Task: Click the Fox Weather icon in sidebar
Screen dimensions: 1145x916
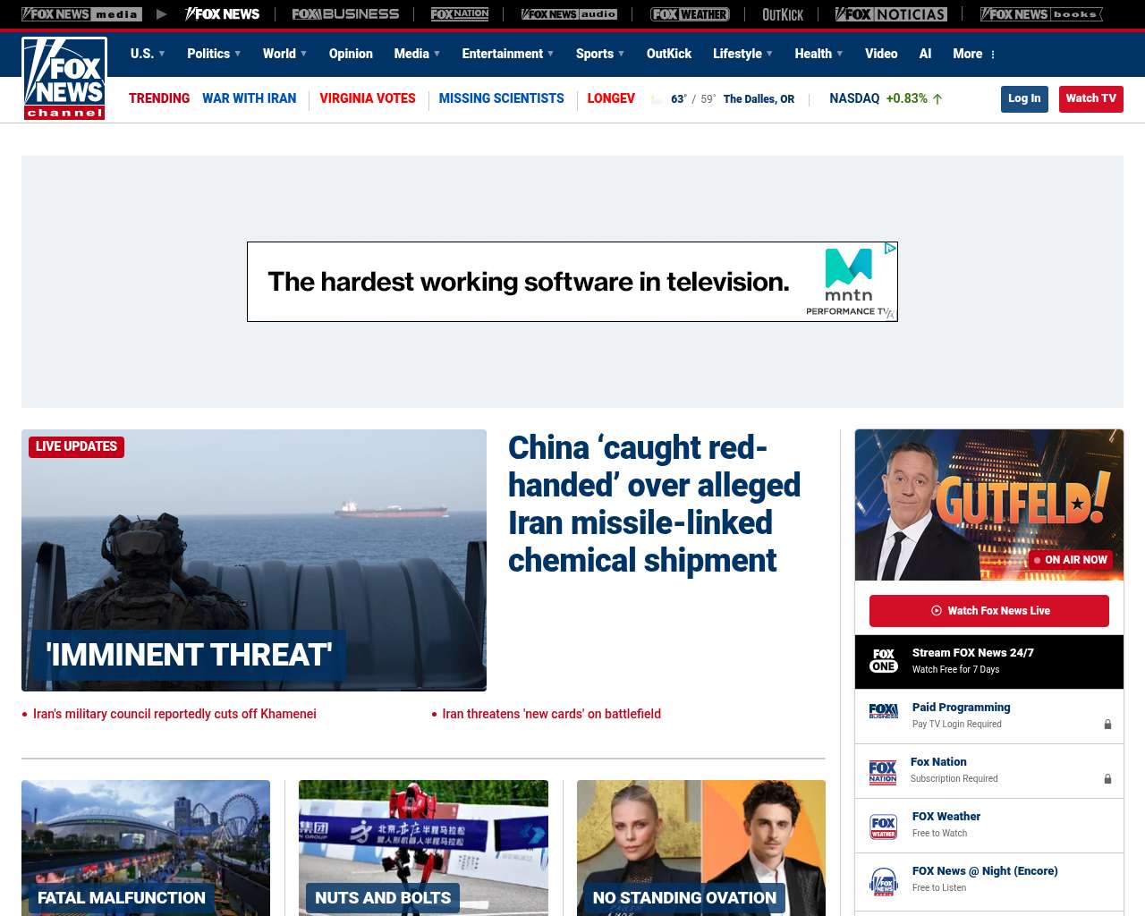Action: [884, 827]
